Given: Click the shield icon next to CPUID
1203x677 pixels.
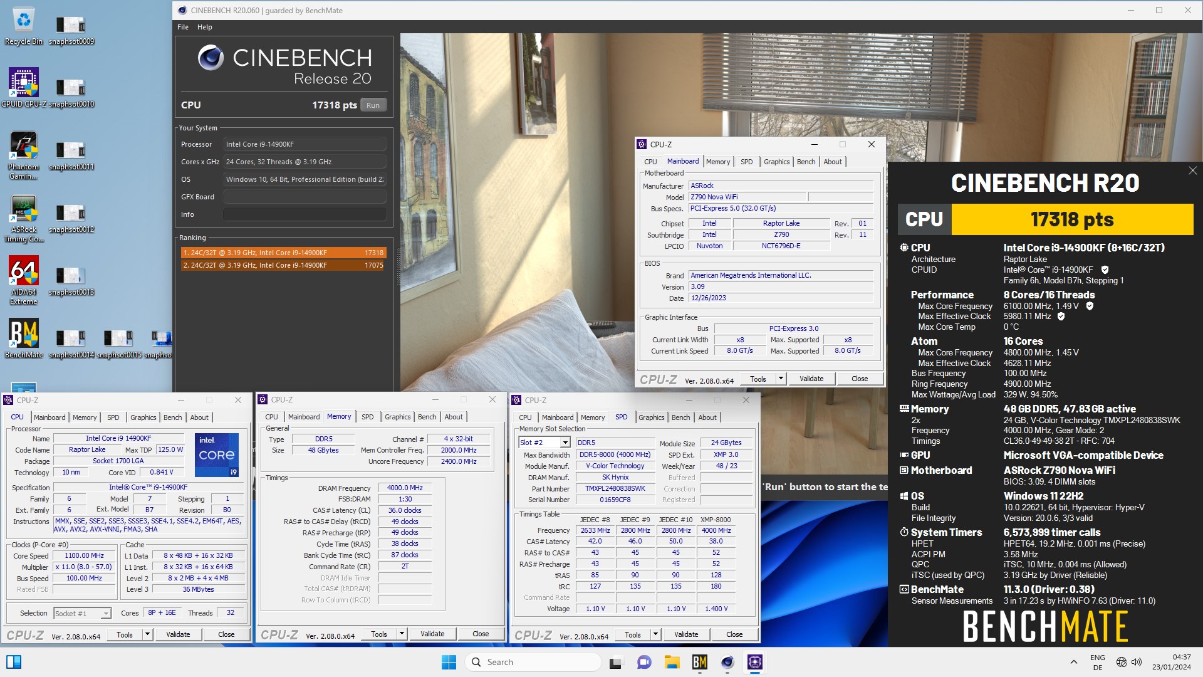Looking at the screenshot, I should [x=1105, y=270].
